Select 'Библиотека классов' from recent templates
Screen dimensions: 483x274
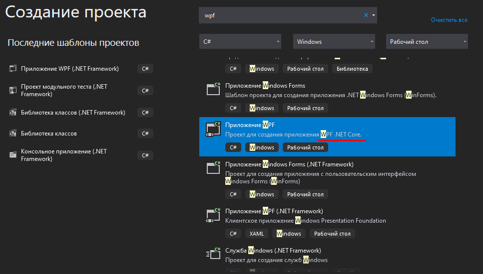point(49,134)
